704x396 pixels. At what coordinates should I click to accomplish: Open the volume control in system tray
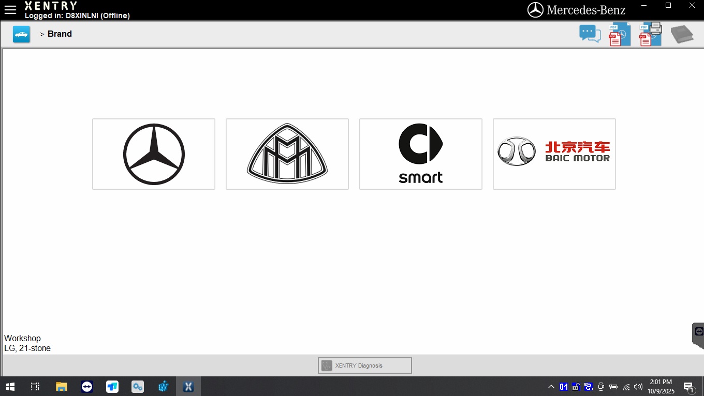(x=638, y=387)
